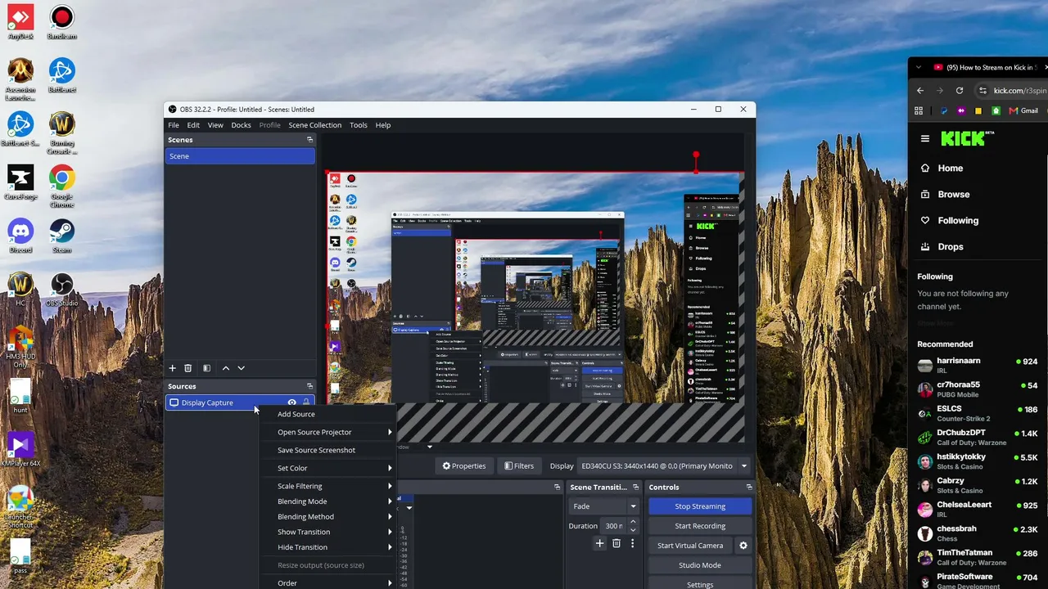Open the AnyDesk desktop shortcut
This screenshot has height=589, width=1048.
(x=20, y=23)
